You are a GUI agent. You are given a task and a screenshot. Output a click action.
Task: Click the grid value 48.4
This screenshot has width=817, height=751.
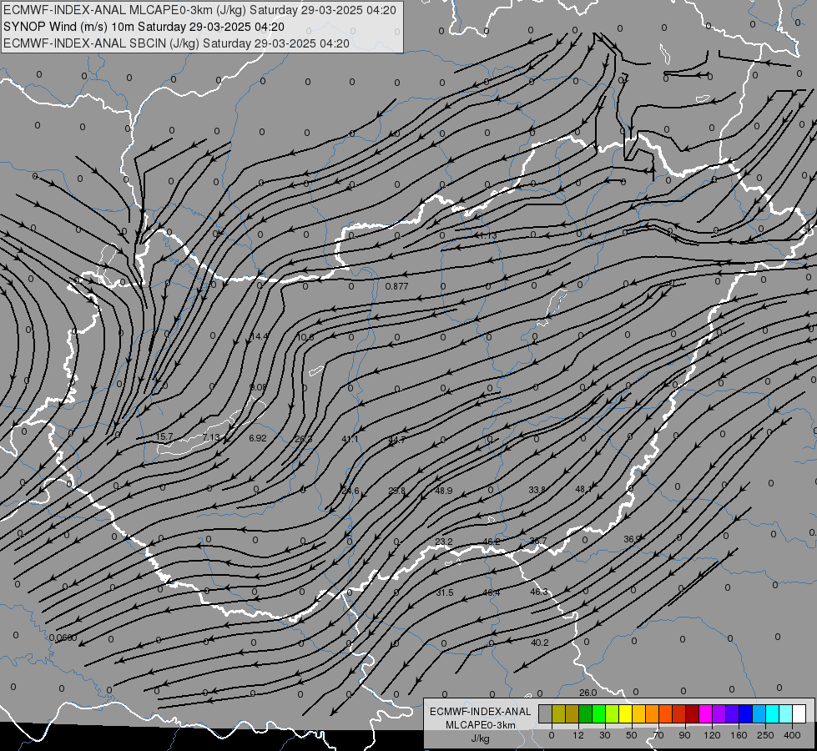(492, 592)
